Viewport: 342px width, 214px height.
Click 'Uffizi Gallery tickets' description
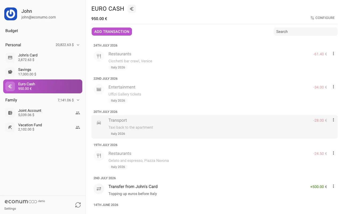(x=125, y=94)
